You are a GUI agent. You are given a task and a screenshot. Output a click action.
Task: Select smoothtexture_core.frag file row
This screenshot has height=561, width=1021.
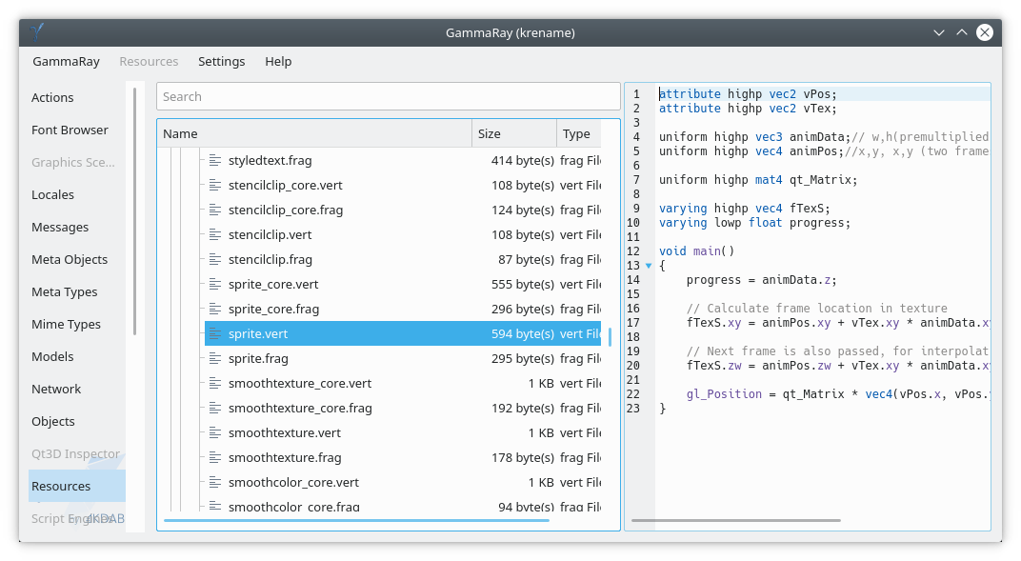click(x=403, y=408)
